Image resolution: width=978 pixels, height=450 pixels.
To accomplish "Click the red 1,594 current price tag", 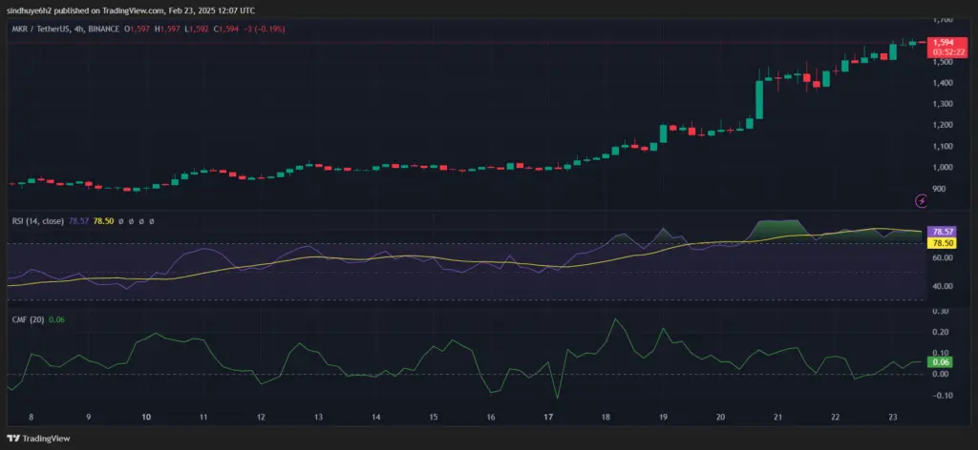I will [944, 42].
